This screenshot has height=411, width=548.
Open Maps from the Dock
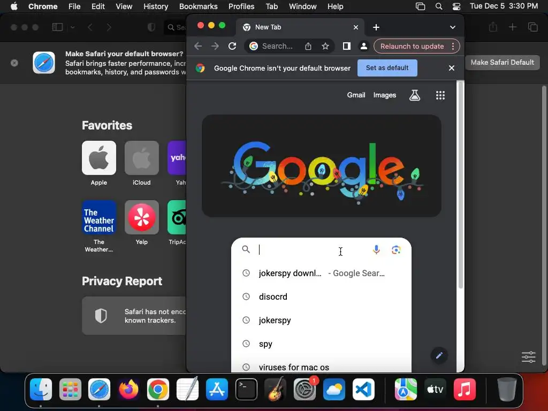pos(406,390)
